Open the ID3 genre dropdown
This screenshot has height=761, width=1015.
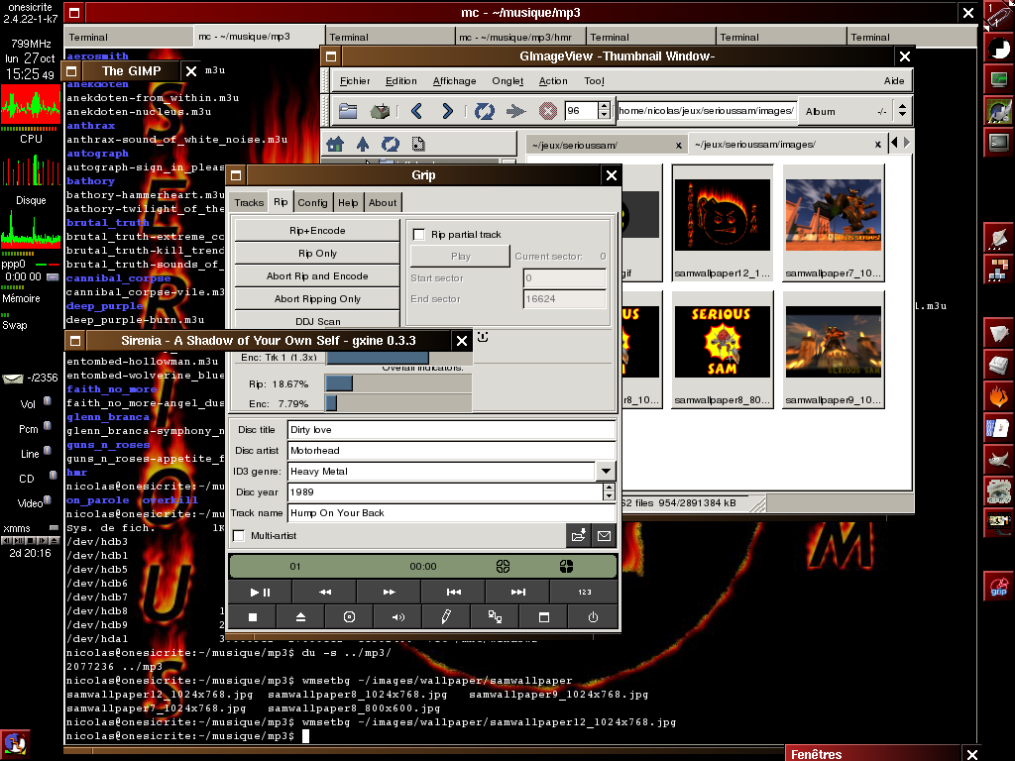[605, 472]
